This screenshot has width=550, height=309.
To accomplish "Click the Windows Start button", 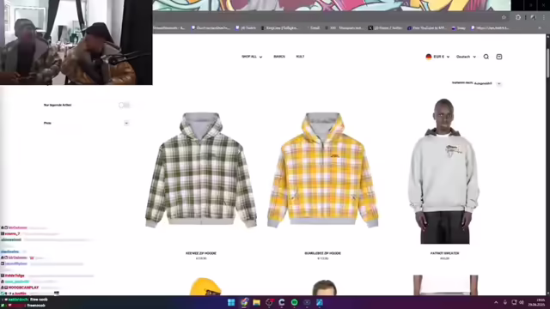I will tap(231, 302).
